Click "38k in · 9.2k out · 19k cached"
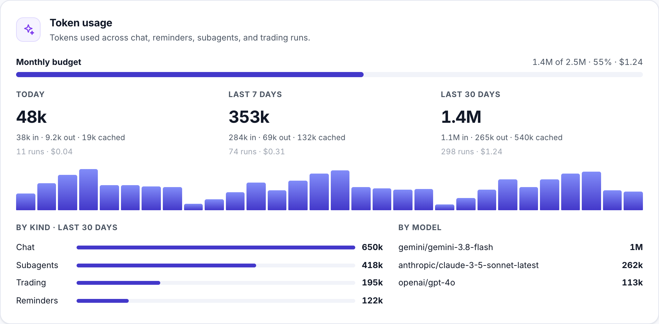Viewport: 659px width, 324px height. [x=71, y=138]
